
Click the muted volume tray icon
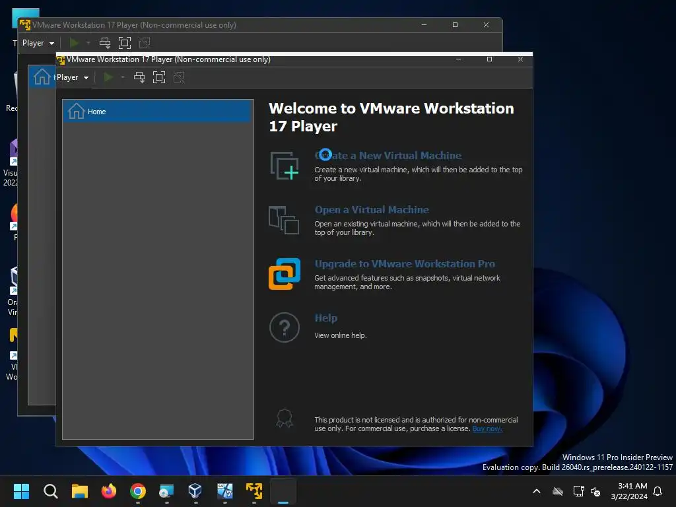click(595, 491)
